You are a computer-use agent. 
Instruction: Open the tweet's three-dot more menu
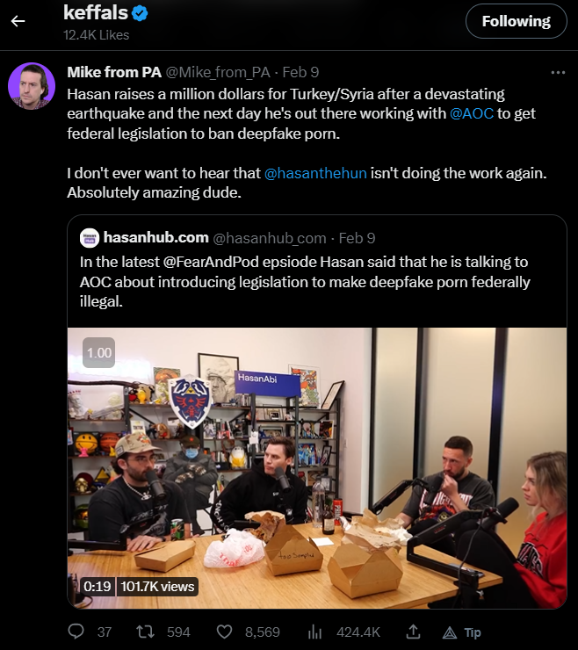click(x=558, y=73)
